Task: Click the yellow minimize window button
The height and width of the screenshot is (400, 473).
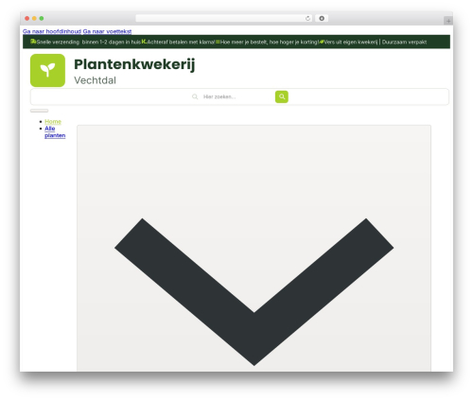Action: [34, 18]
